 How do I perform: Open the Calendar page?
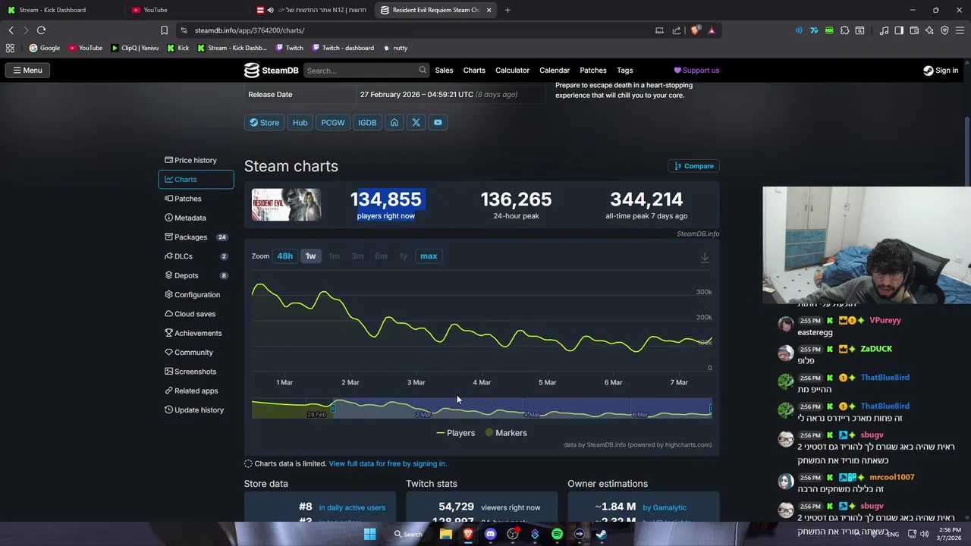[555, 71]
